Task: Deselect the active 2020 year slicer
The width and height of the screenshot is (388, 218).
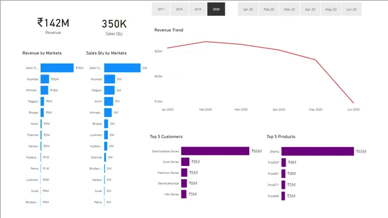Action: tap(216, 9)
